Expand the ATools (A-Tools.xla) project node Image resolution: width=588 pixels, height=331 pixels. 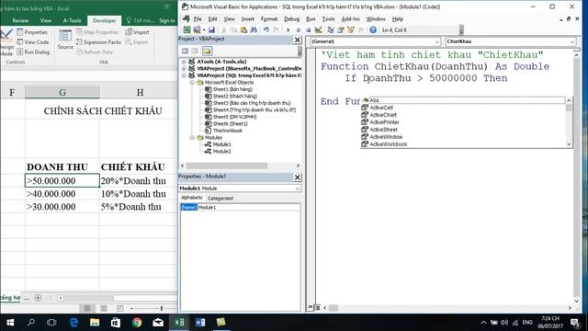point(184,62)
